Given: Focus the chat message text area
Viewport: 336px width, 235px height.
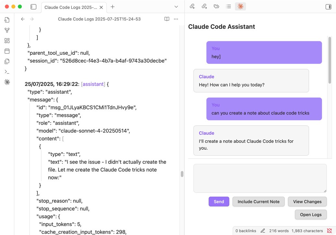Looking at the screenshot, I should (x=260, y=179).
